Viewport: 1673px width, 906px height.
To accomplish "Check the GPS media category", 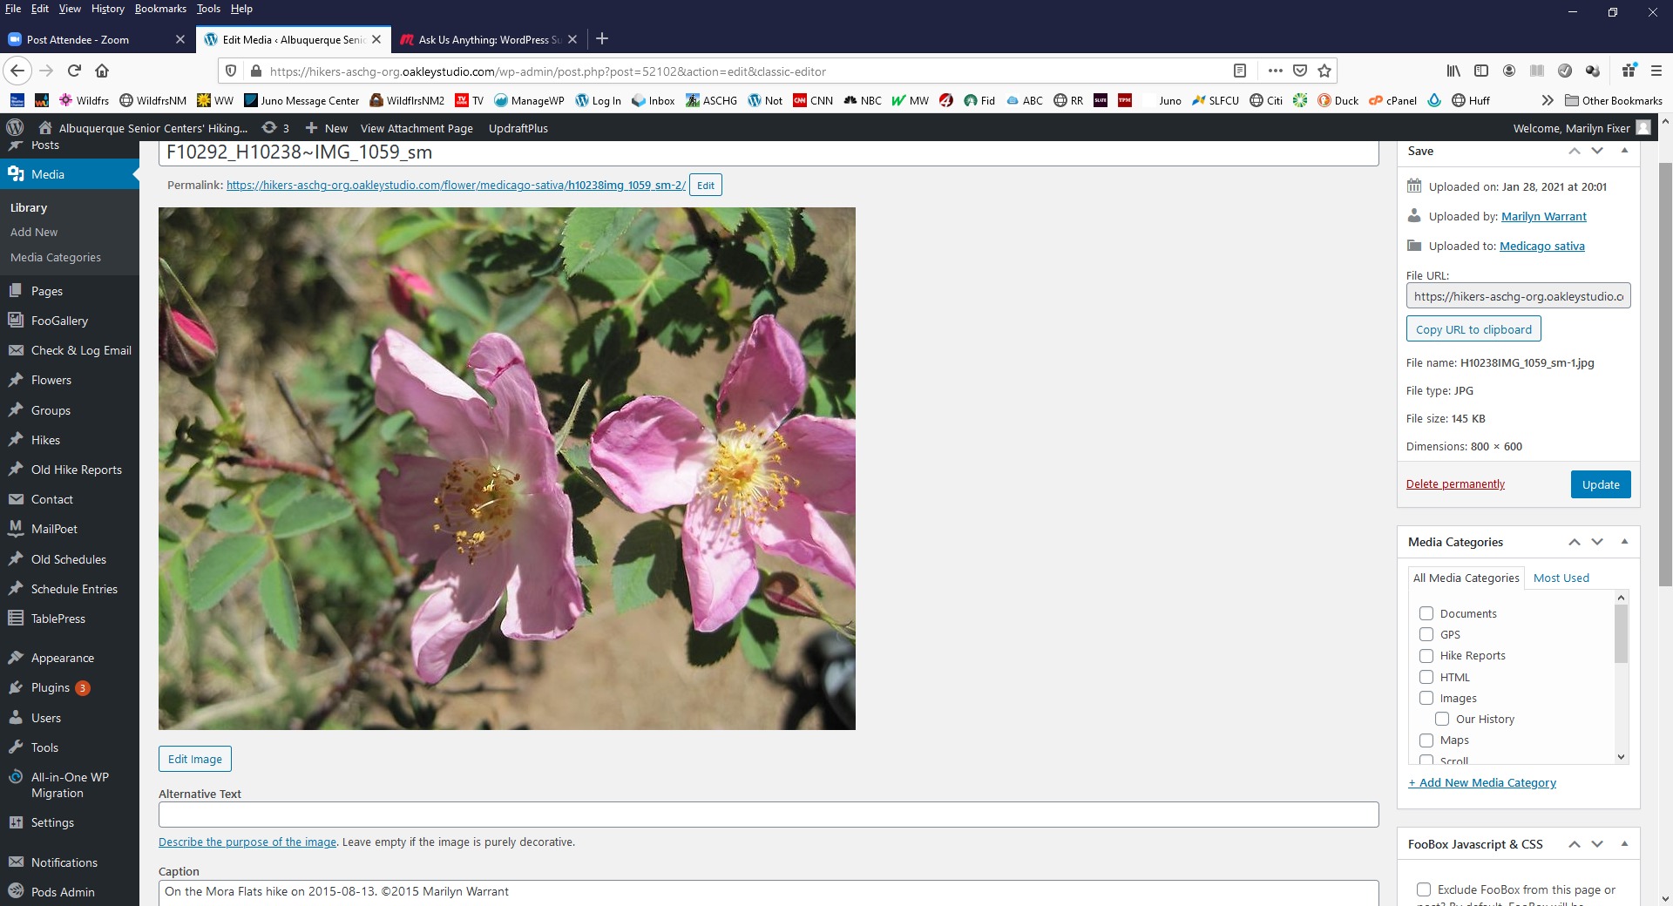I will pyautogui.click(x=1426, y=634).
